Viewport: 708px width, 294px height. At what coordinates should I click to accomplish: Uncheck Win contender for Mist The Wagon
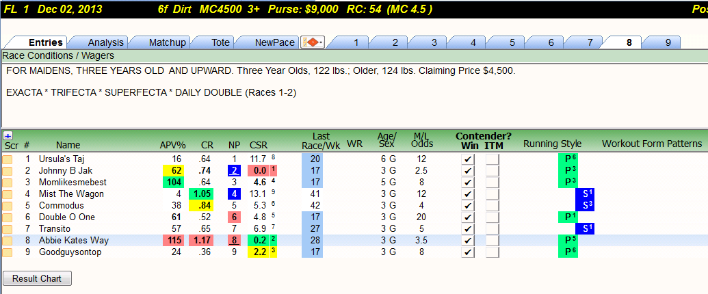coord(469,194)
